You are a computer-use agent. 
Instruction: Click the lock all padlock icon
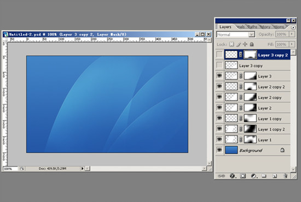[x=252, y=44]
